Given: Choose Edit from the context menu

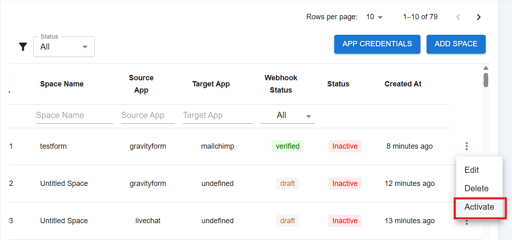Looking at the screenshot, I should [479, 170].
